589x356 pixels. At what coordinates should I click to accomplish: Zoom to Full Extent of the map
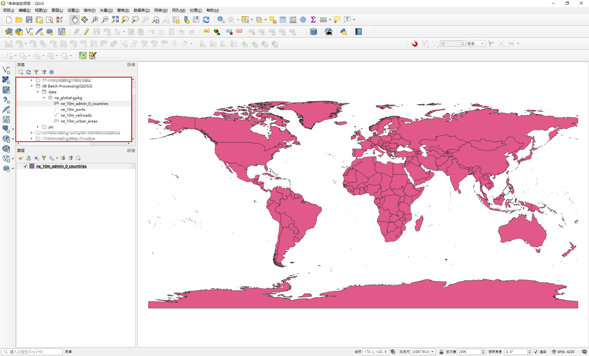(115, 19)
